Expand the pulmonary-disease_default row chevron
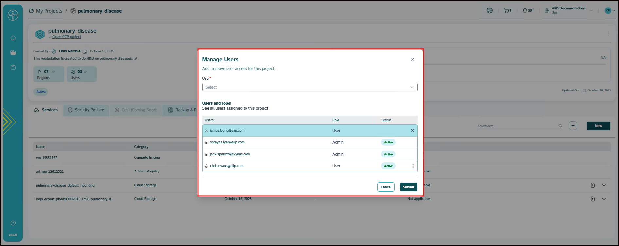The height and width of the screenshot is (246, 619). [x=604, y=185]
